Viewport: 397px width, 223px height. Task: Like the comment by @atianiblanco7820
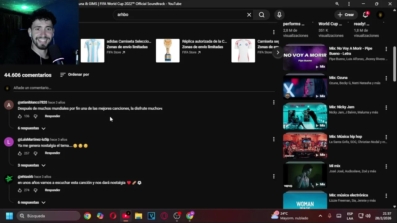[20, 116]
